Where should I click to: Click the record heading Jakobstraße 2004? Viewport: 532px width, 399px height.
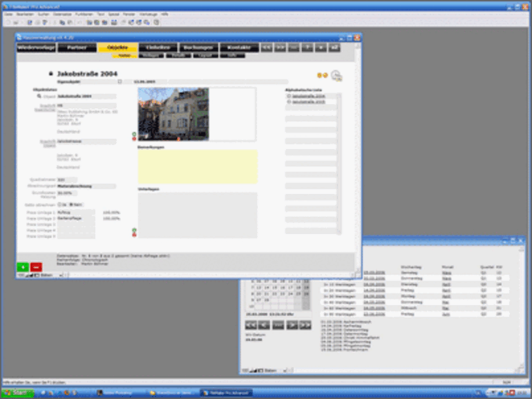(x=87, y=74)
